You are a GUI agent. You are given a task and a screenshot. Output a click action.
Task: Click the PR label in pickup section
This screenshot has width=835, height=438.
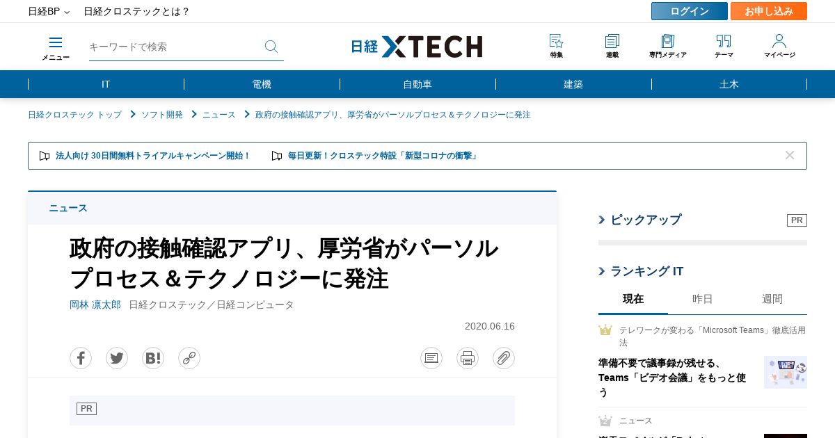coord(797,220)
